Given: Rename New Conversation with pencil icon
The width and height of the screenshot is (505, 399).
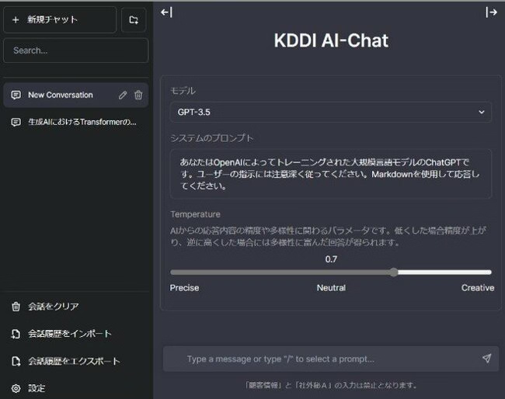Looking at the screenshot, I should point(122,95).
